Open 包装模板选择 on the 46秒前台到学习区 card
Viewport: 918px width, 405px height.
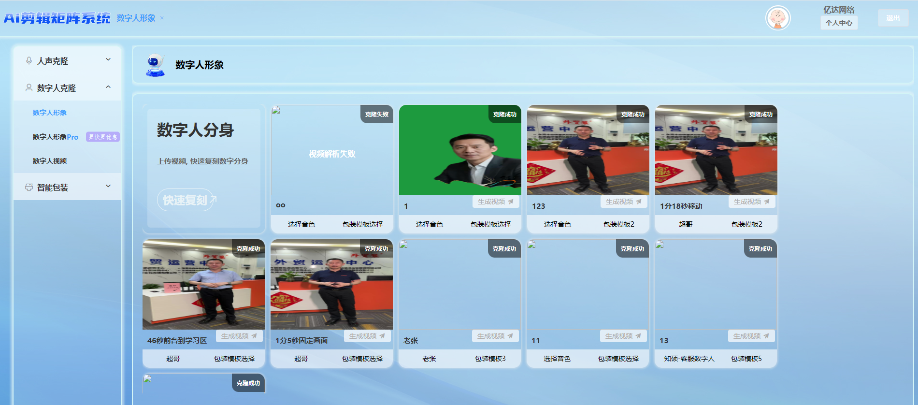pos(234,359)
